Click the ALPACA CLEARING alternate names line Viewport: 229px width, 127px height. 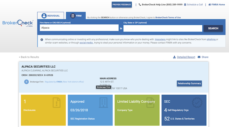pyautogui.click(x=45, y=71)
